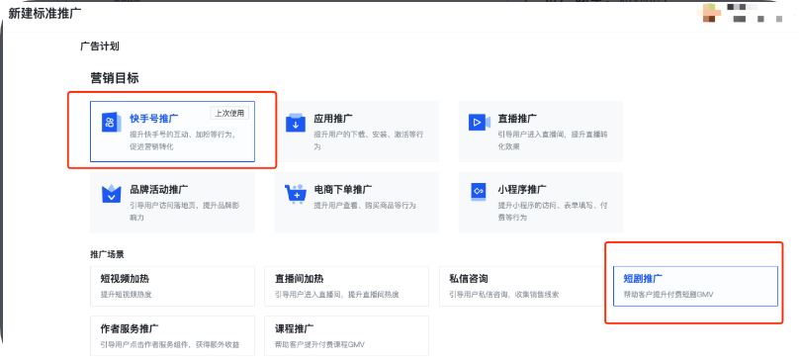Choose 直播推广 marketing goal card

click(541, 132)
